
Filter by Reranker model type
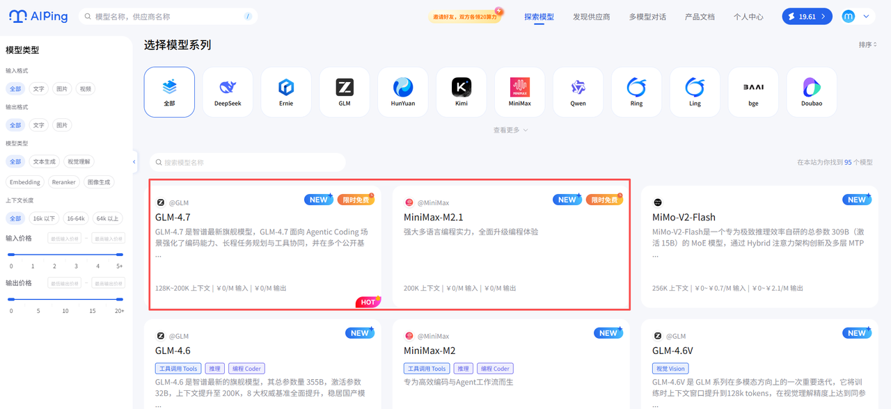tap(64, 182)
